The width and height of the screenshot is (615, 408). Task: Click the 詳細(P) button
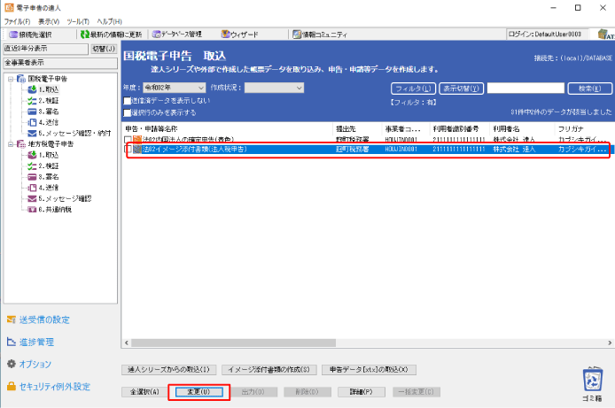click(362, 392)
